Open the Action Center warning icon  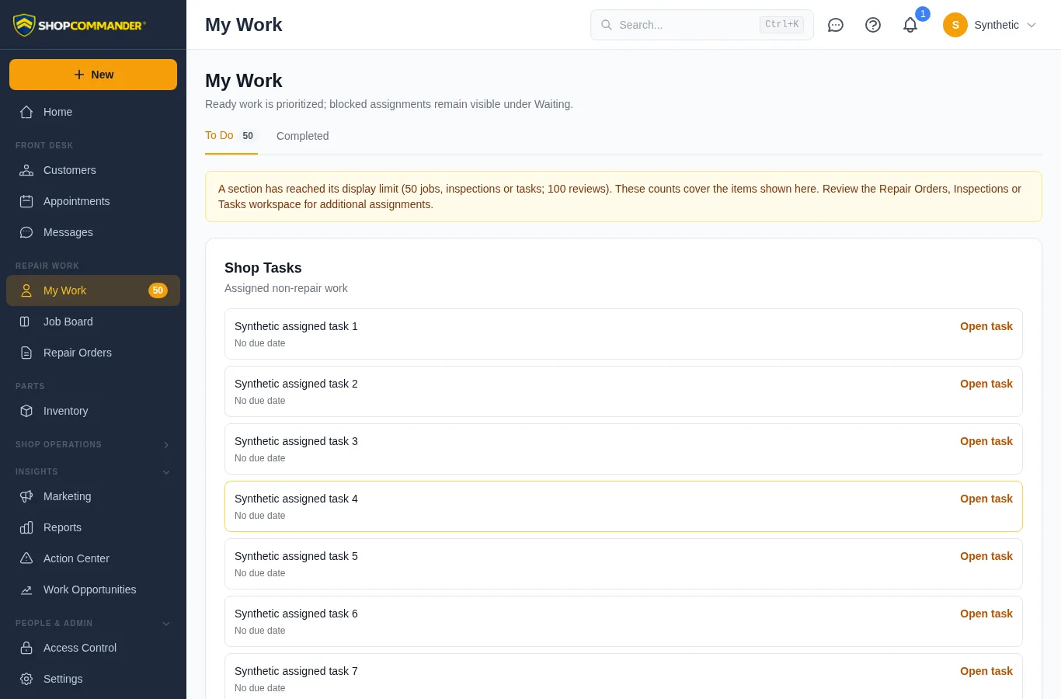[26, 558]
